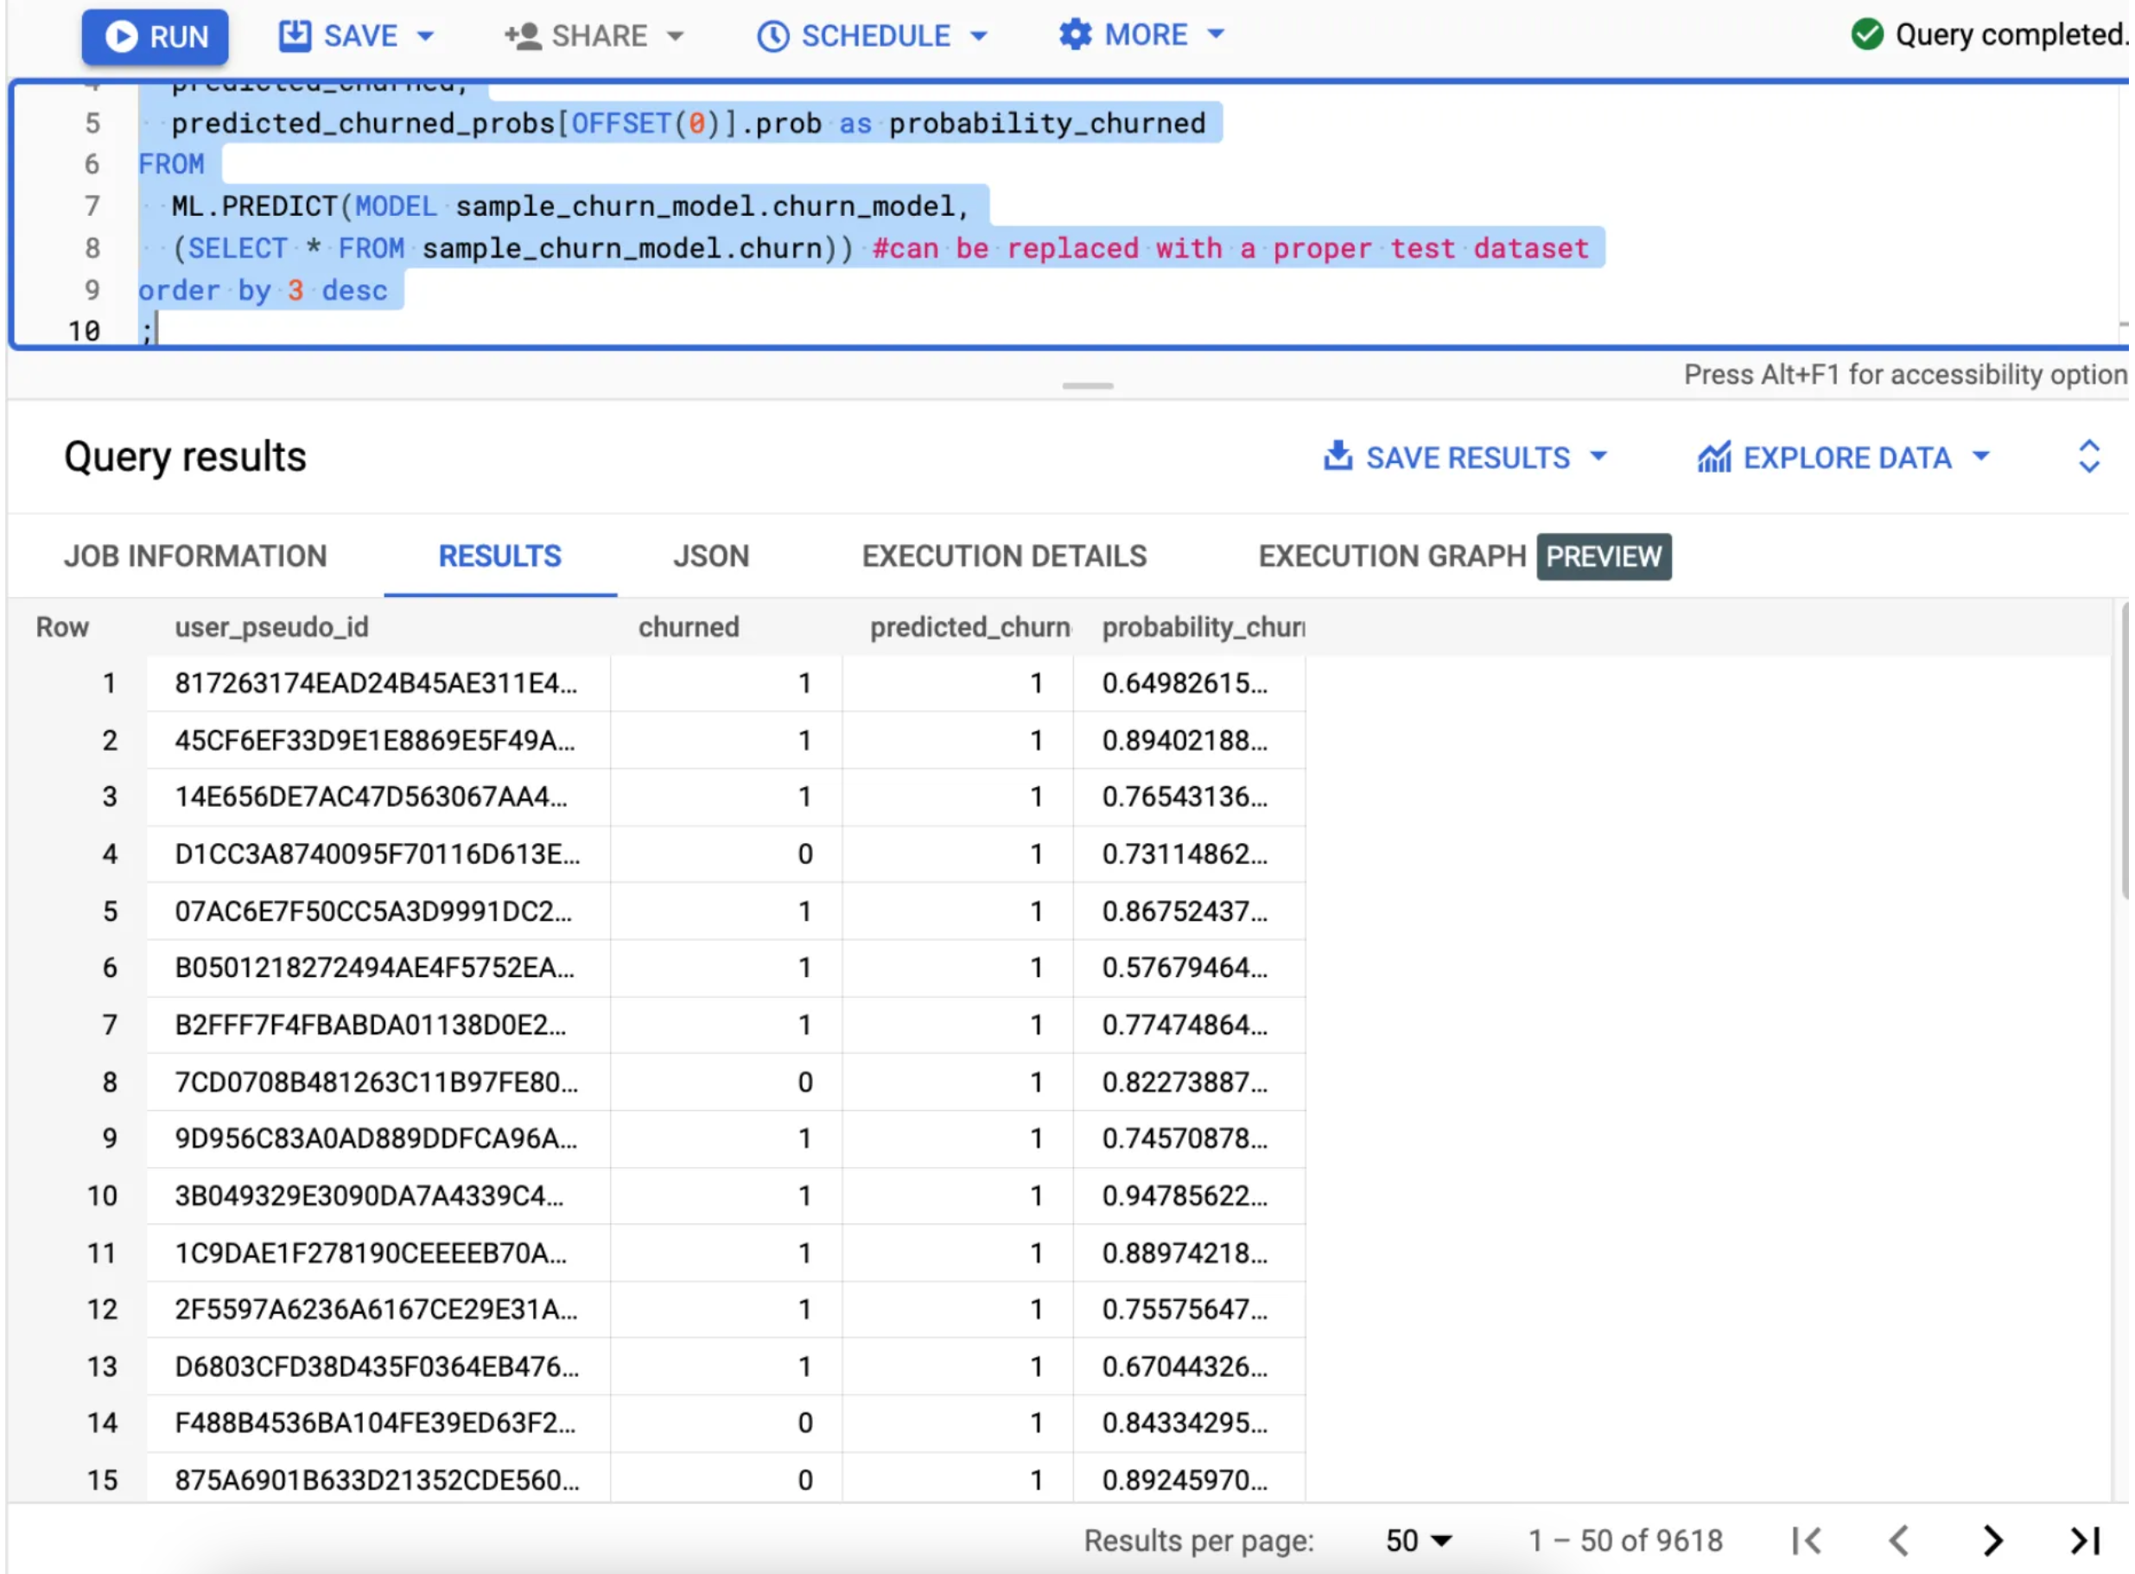Click the Save query disk icon

[x=295, y=35]
